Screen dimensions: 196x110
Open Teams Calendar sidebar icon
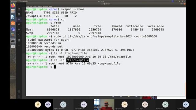pos(19,30)
